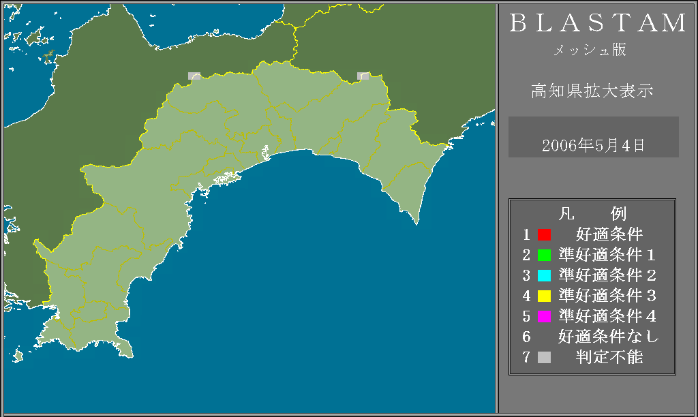698x417 pixels.
Task: Select the gray 判定不能 legend swatch
Action: (544, 357)
